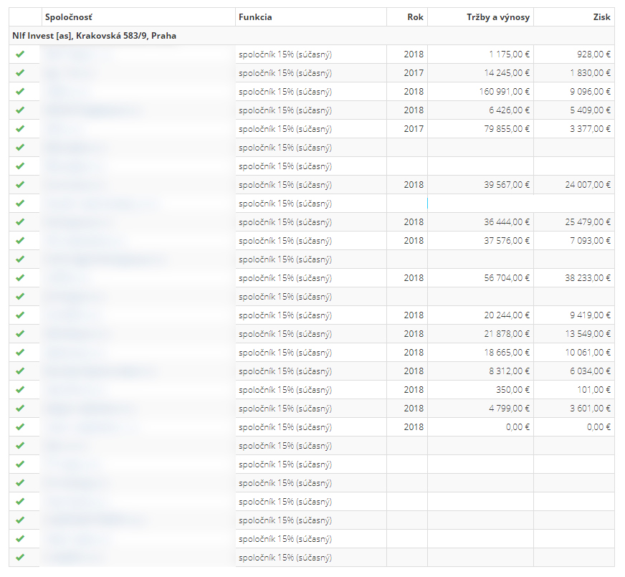625x577 pixels.
Task: Select the Nlf Invest [as] group header row
Action: point(94,36)
